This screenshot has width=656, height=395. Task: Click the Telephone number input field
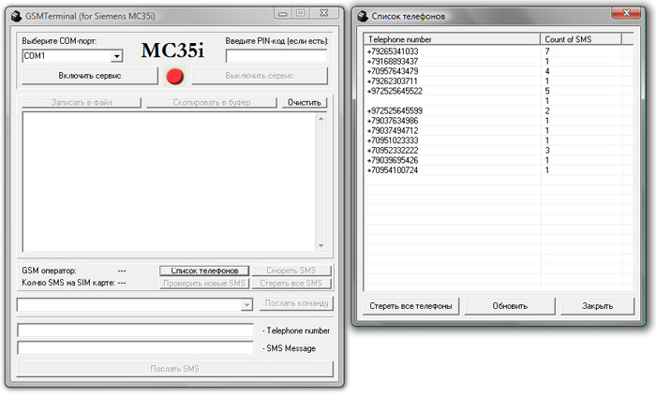pos(135,329)
